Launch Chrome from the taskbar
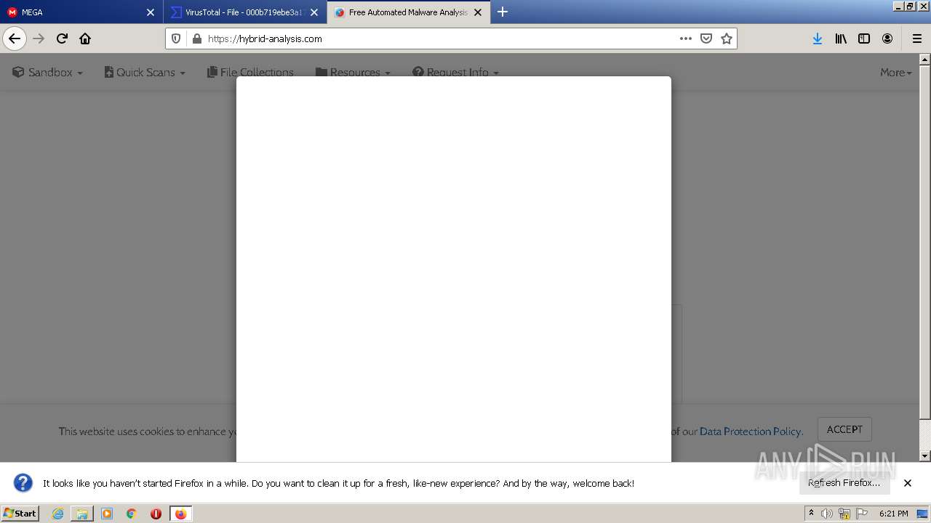 click(131, 514)
